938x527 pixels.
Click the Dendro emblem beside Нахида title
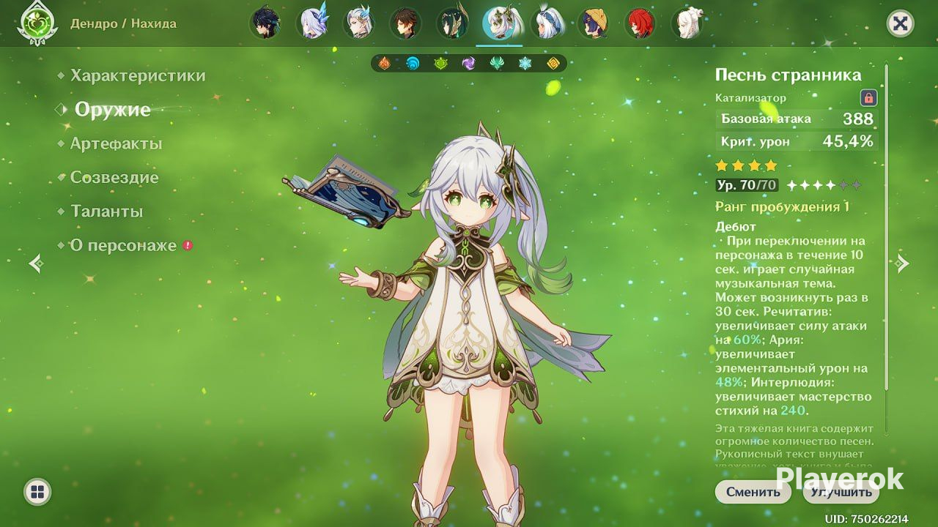37,24
